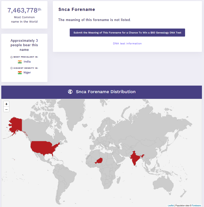Click the globe icon in distribution header
This screenshot has height=207, width=204.
coord(70,92)
